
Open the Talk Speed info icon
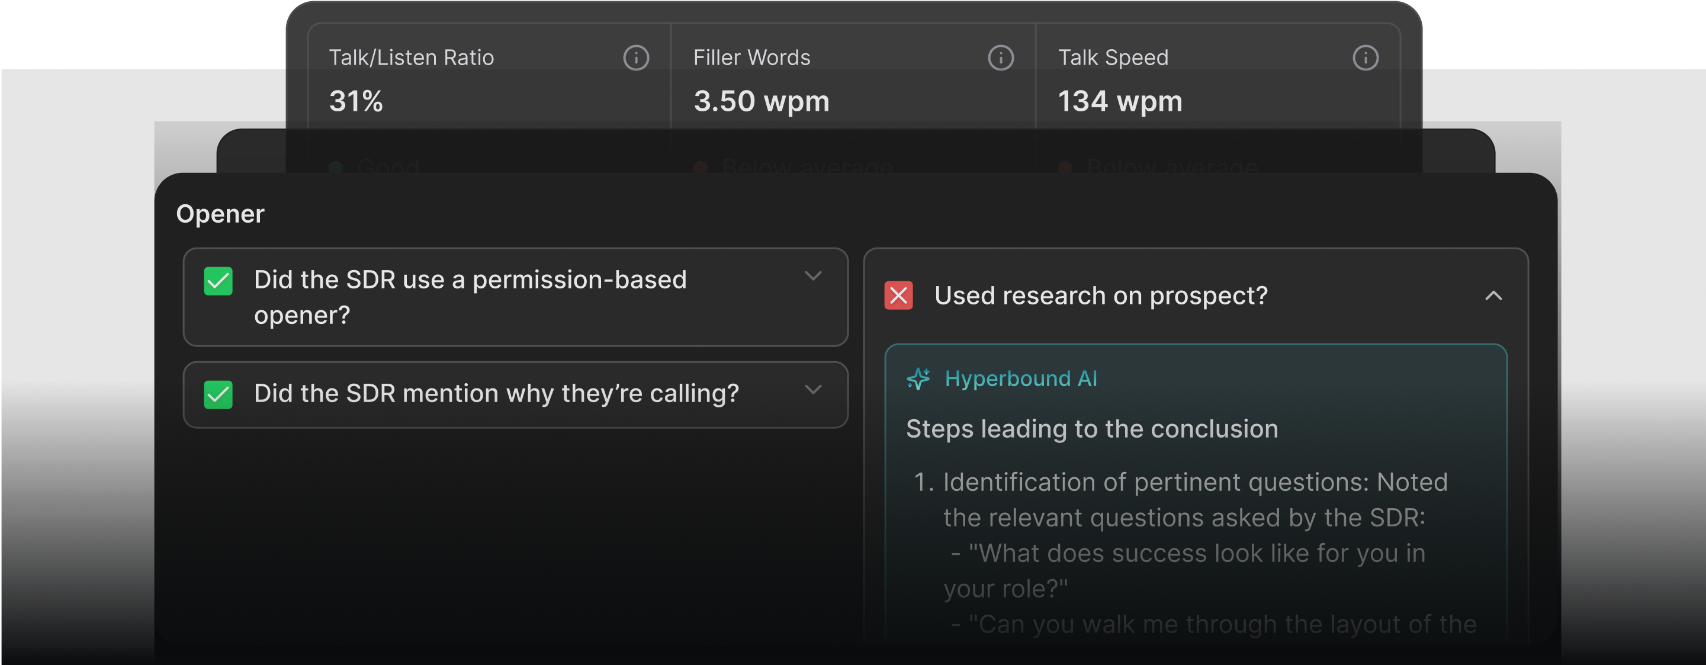coord(1365,57)
